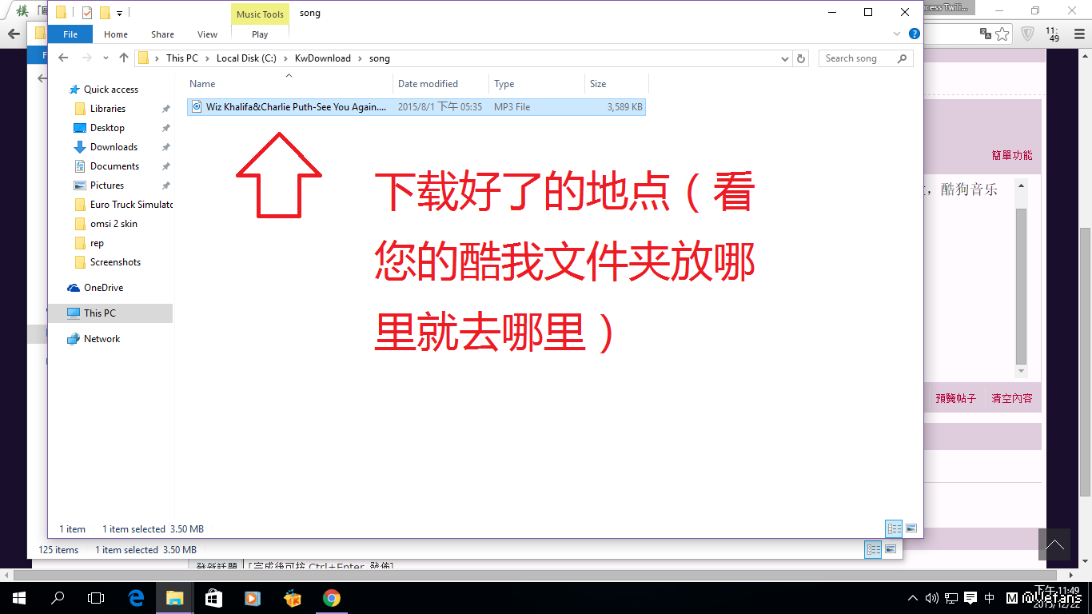1092x614 pixels.
Task: Switch to details view layout
Action: pyautogui.click(x=894, y=528)
